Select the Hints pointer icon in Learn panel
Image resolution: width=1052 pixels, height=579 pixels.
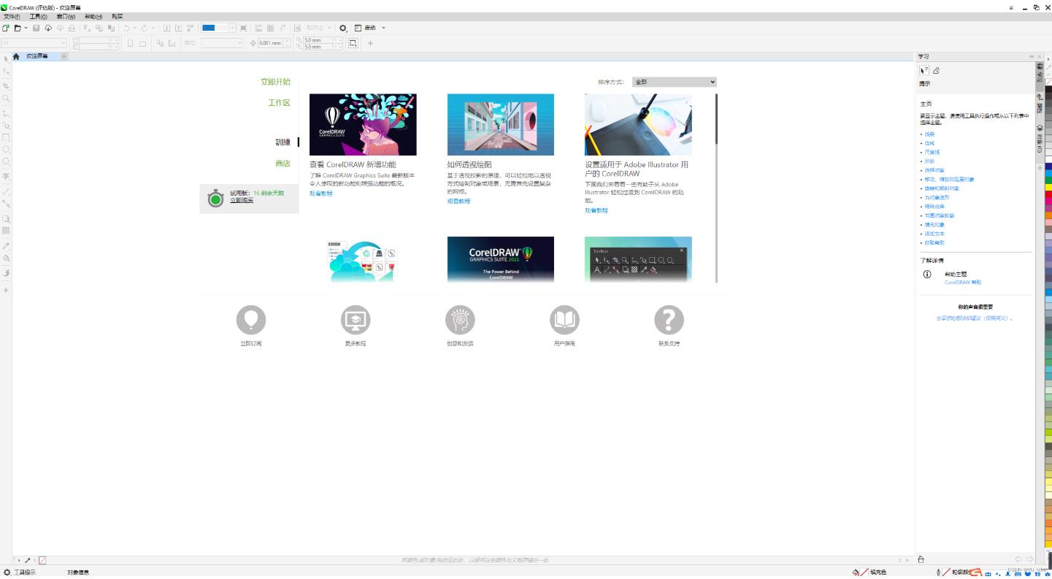pos(924,71)
